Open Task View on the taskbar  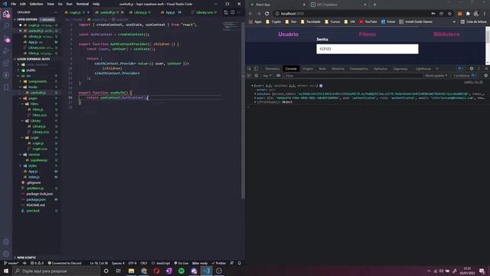pos(119,271)
